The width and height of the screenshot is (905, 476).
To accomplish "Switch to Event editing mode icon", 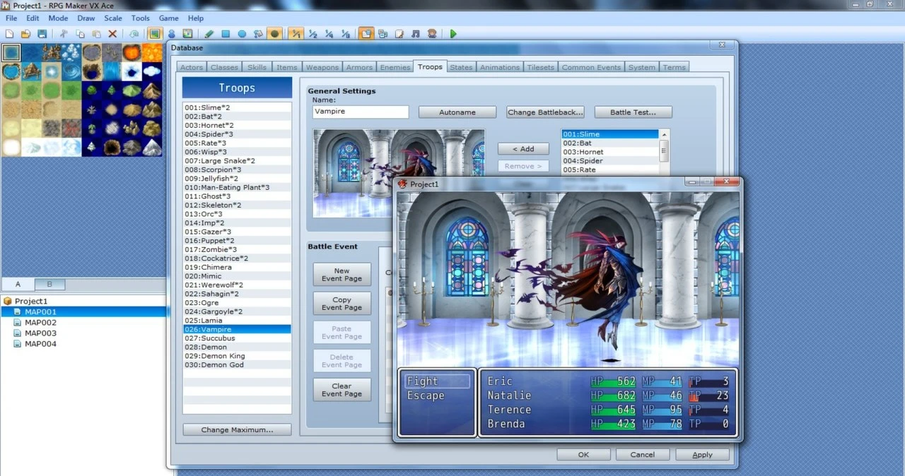I will 171,33.
